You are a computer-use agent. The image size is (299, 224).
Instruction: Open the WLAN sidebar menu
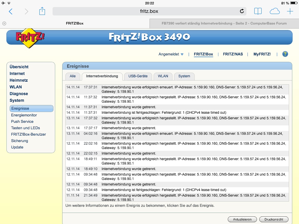pyautogui.click(x=16, y=87)
